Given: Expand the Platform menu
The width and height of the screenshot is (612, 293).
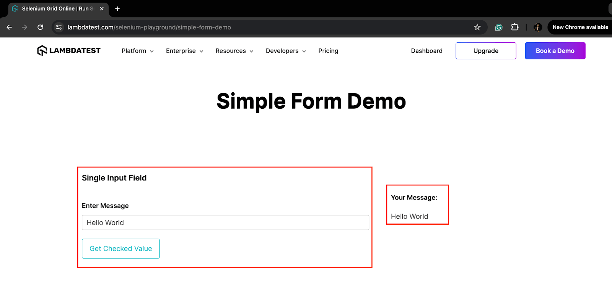Looking at the screenshot, I should [x=138, y=51].
